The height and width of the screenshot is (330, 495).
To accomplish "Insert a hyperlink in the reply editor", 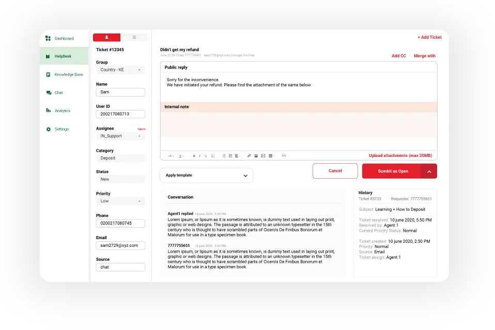I will (249, 155).
